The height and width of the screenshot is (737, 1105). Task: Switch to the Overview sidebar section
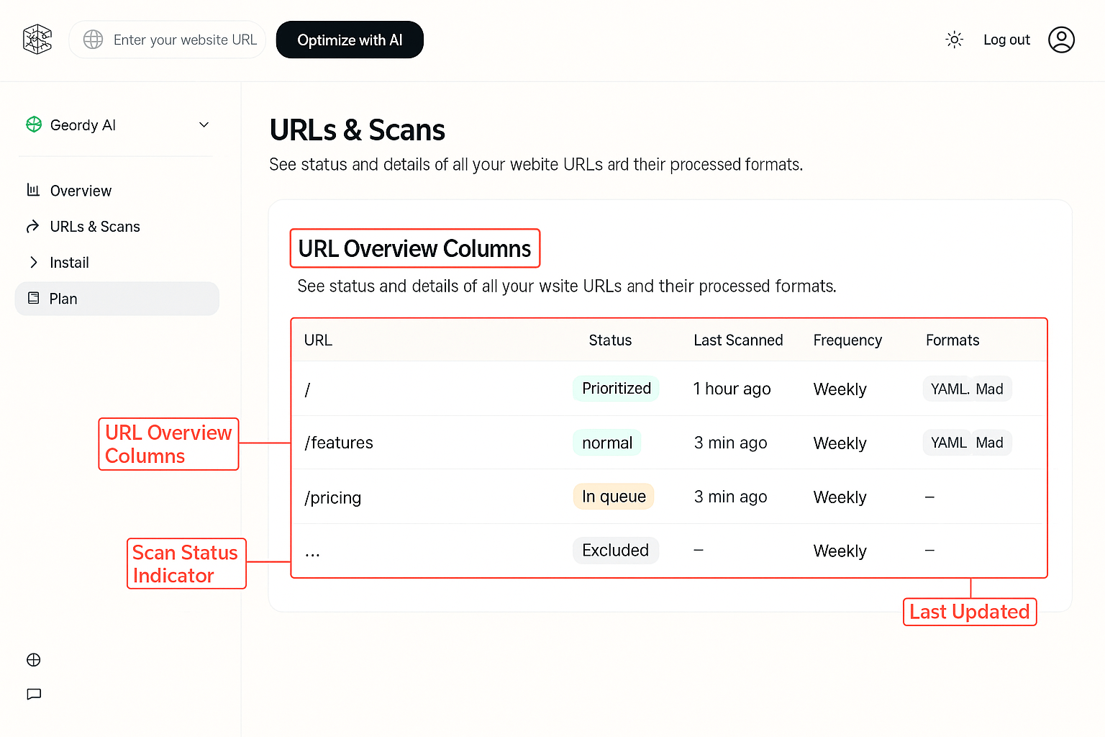click(x=80, y=190)
